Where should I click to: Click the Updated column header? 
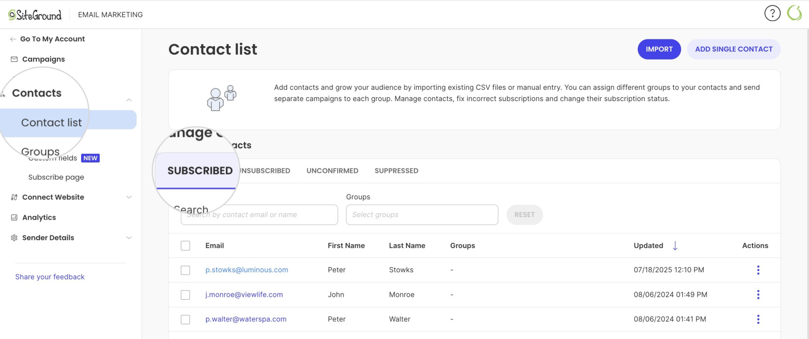[648, 246]
